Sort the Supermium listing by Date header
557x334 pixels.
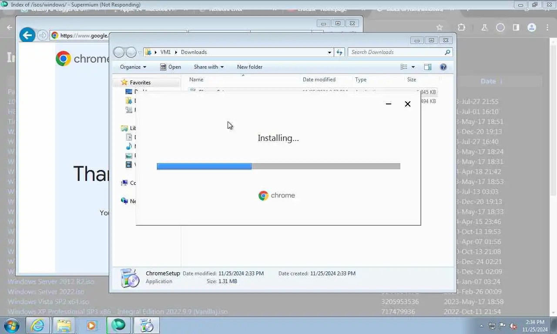click(x=488, y=81)
